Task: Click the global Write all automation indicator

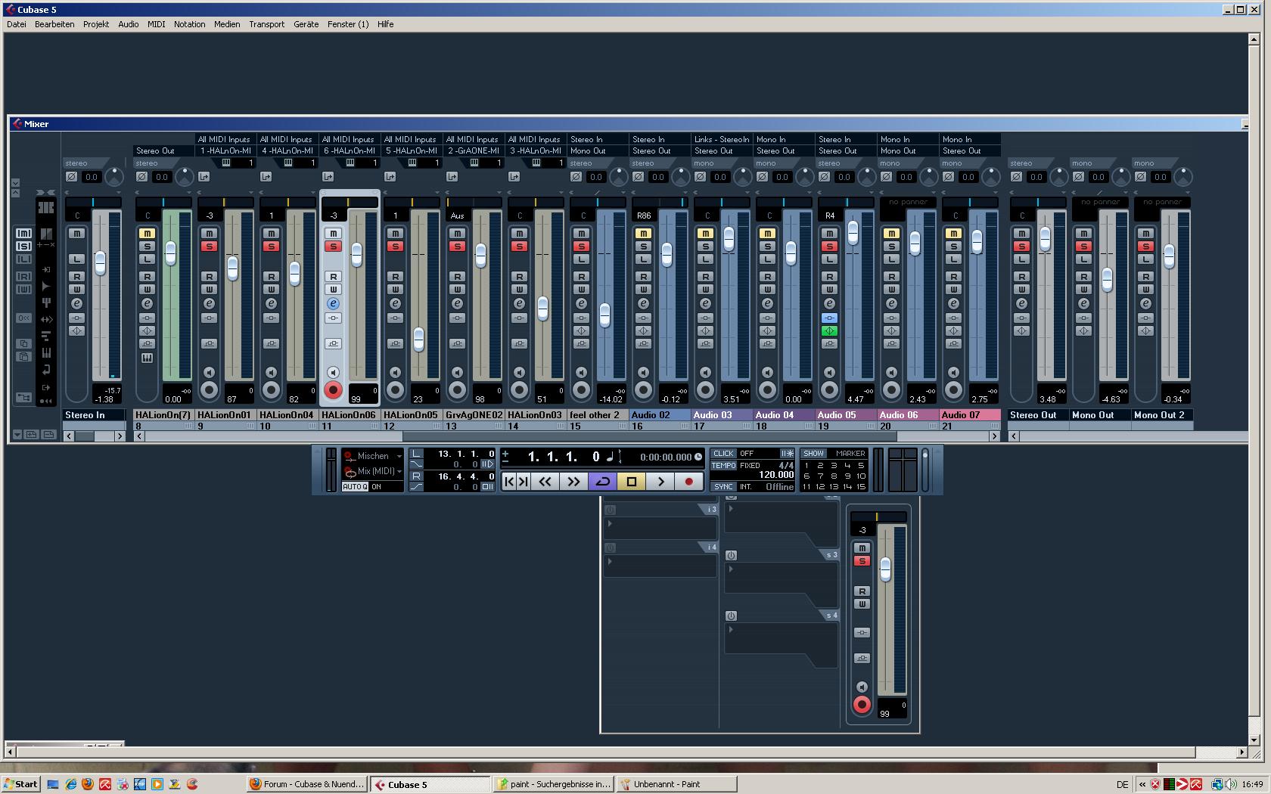Action: pyautogui.click(x=23, y=289)
